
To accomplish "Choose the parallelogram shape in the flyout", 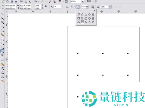I will click(x=79, y=15).
